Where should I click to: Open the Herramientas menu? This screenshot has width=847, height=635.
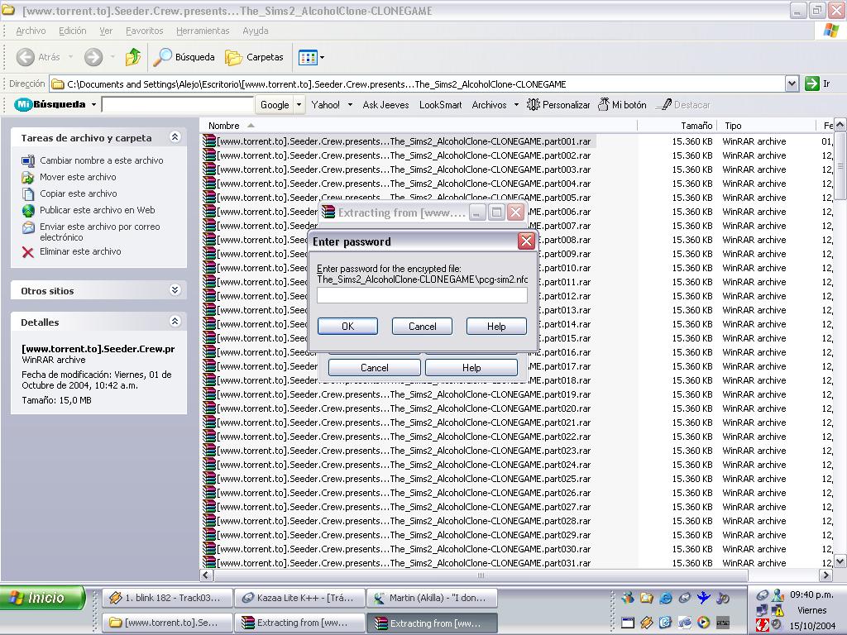pyautogui.click(x=203, y=31)
